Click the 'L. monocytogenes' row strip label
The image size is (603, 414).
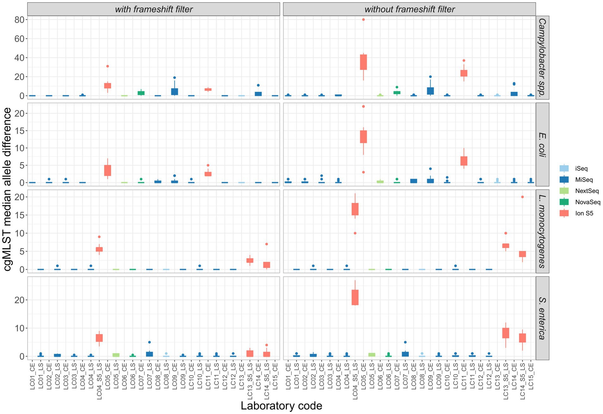pos(542,231)
